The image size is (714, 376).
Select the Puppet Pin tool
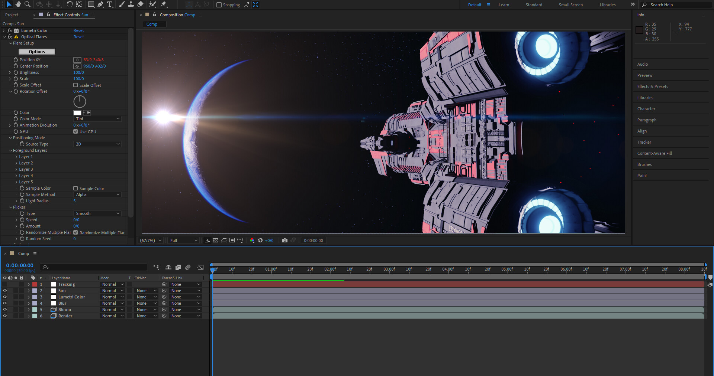(164, 4)
